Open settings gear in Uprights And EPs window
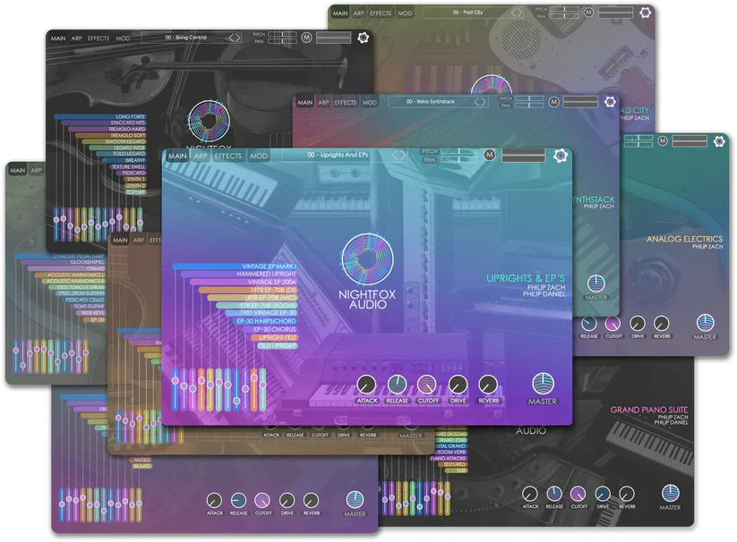The height and width of the screenshot is (542, 737). [x=560, y=156]
